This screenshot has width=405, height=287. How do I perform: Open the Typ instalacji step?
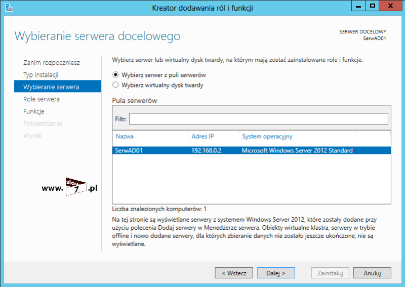pyautogui.click(x=41, y=75)
